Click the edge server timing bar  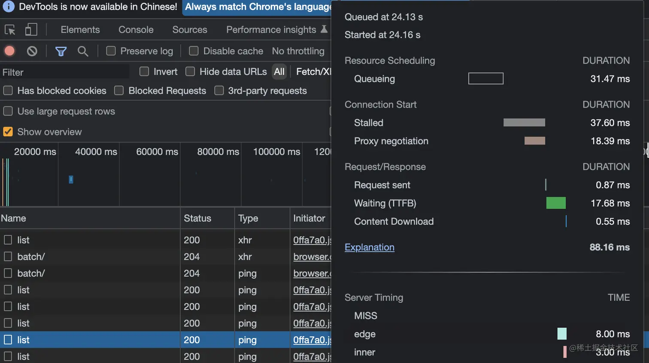tap(562, 334)
